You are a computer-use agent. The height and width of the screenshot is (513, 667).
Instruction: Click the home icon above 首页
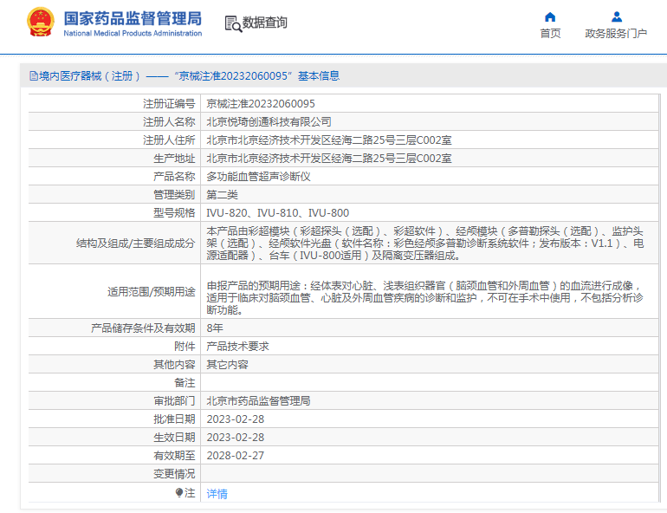(550, 17)
